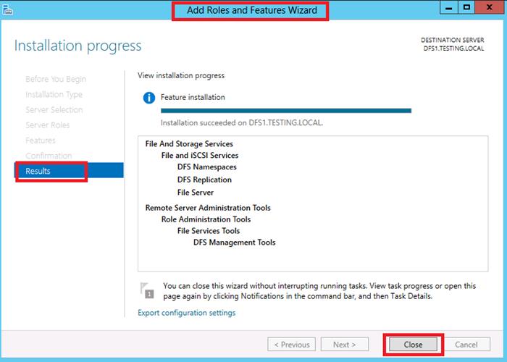Click the View installation progress text
Viewport: 507px width, 362px height.
[181, 75]
